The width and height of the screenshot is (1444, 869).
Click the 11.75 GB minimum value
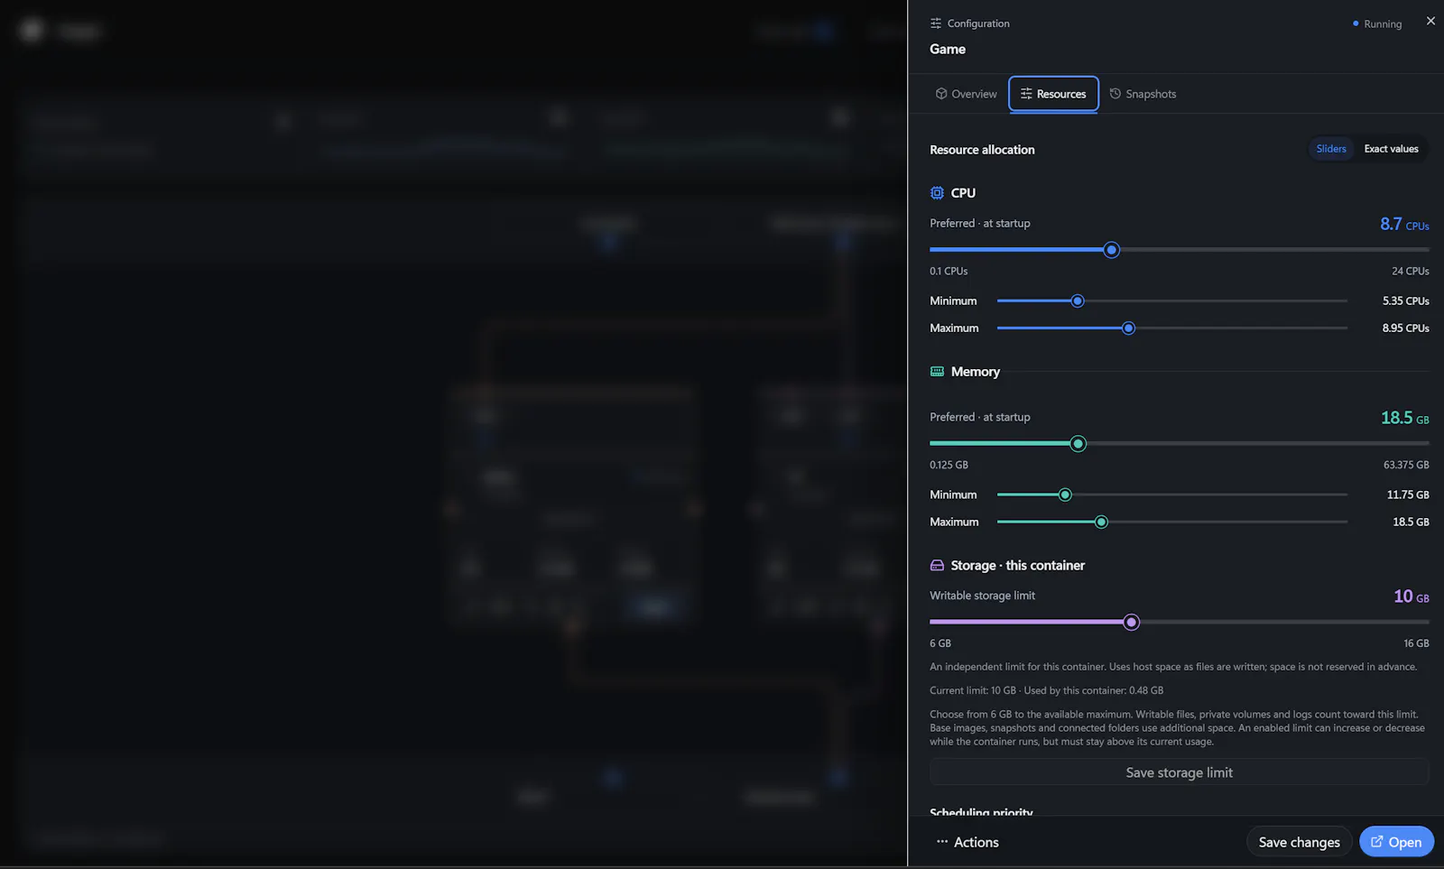click(1408, 495)
